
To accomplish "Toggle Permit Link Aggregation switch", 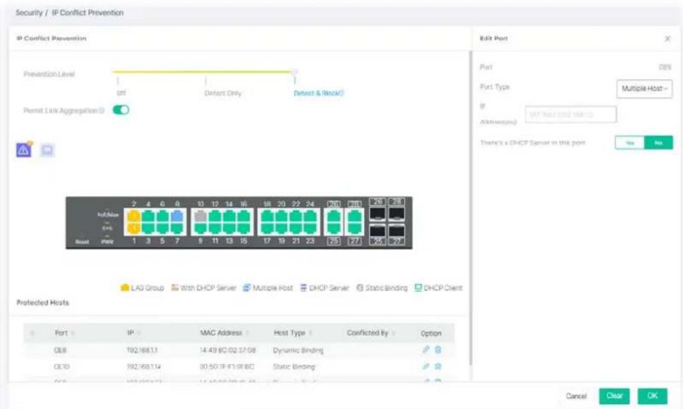I will (121, 110).
